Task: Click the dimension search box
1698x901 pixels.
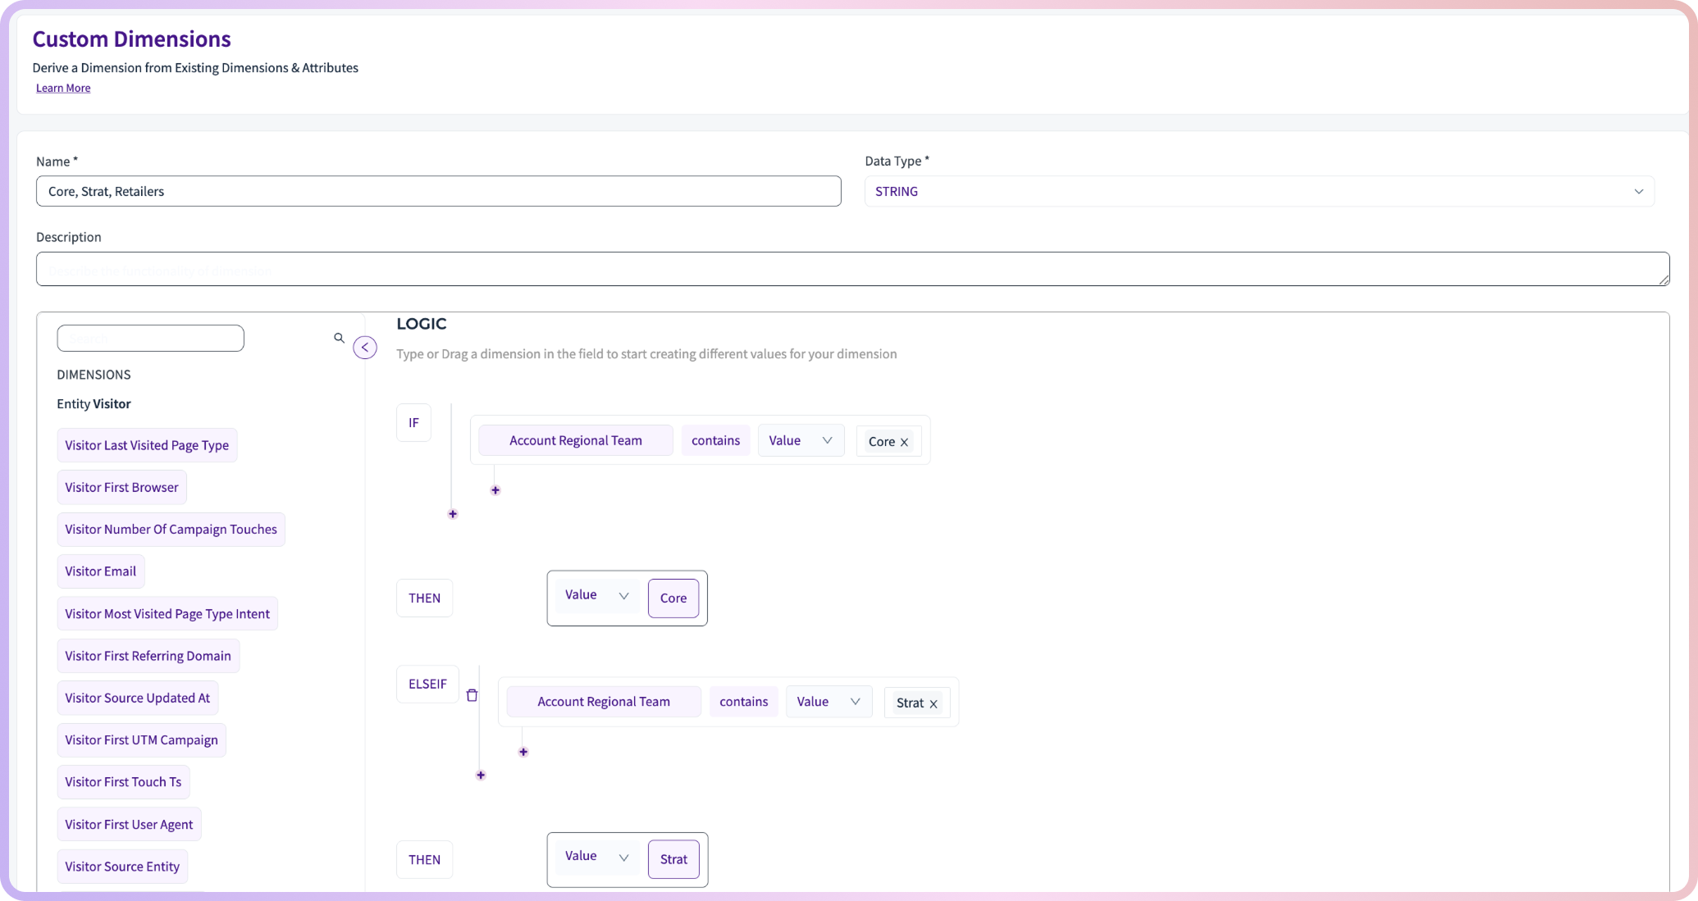Action: point(150,338)
